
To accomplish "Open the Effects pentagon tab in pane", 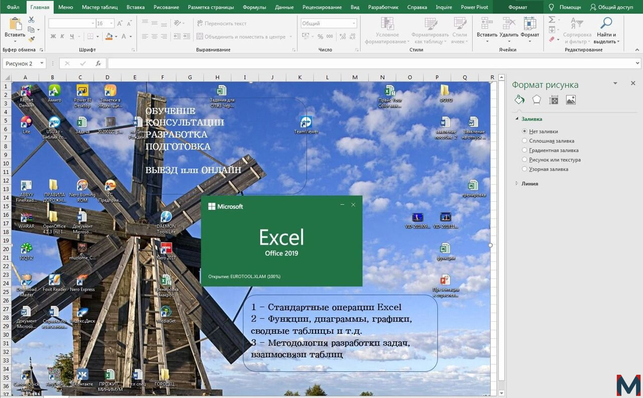I will pyautogui.click(x=537, y=99).
